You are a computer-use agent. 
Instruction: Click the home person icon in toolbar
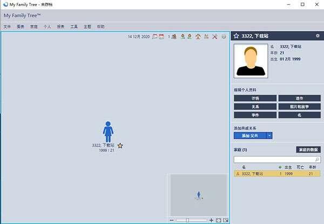click(x=198, y=37)
